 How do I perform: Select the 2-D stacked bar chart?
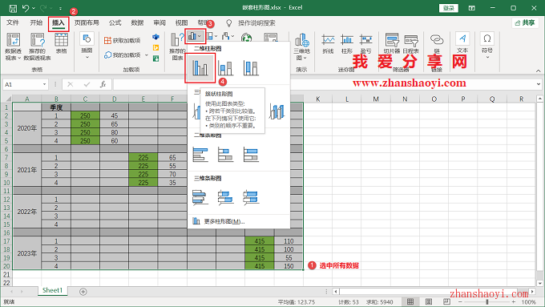click(225, 155)
